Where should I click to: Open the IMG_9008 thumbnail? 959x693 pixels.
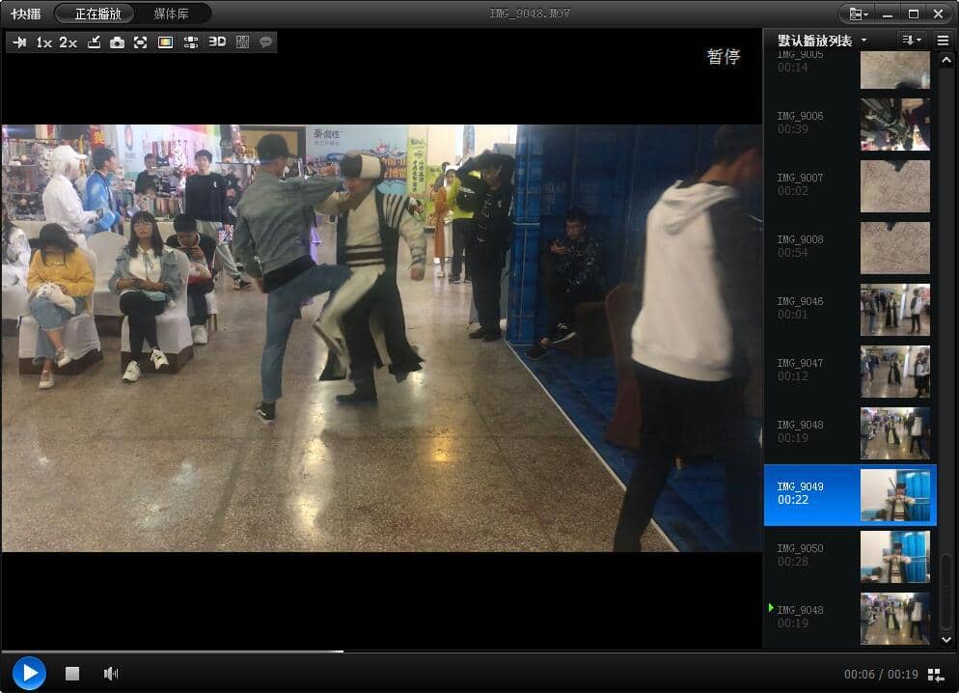click(894, 248)
